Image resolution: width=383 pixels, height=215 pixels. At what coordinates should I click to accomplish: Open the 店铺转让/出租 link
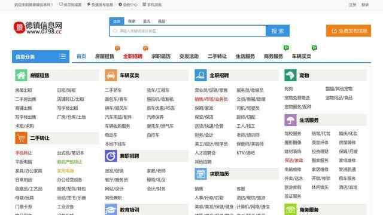click(71, 99)
